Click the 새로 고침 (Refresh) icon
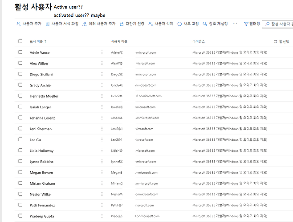The height and width of the screenshot is (222, 293). click(x=179, y=24)
